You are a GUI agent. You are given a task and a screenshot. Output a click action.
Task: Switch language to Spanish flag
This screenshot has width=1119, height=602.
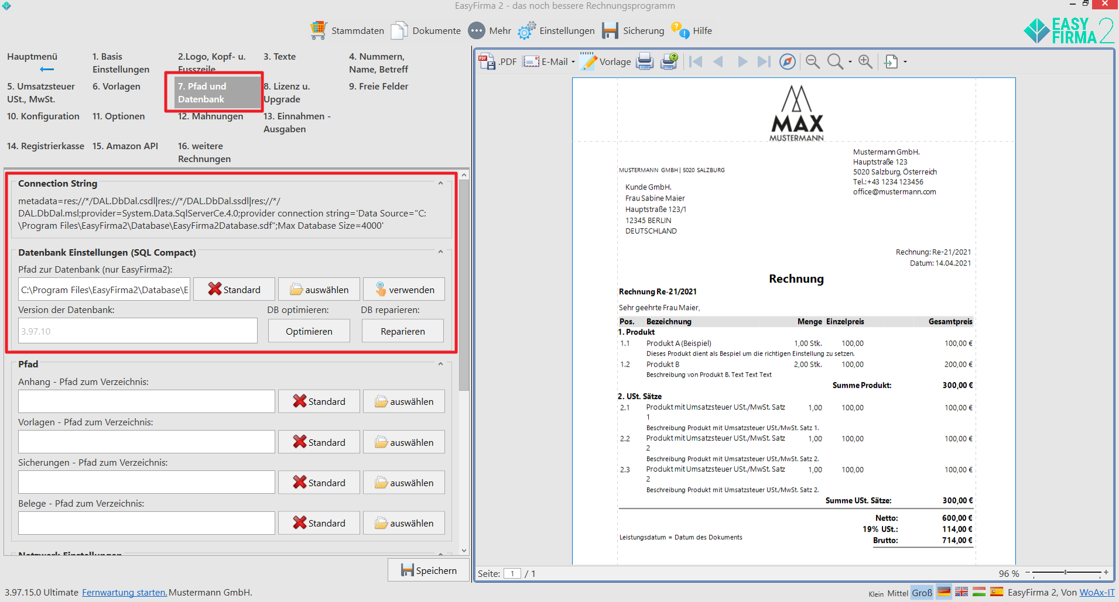coord(997,592)
